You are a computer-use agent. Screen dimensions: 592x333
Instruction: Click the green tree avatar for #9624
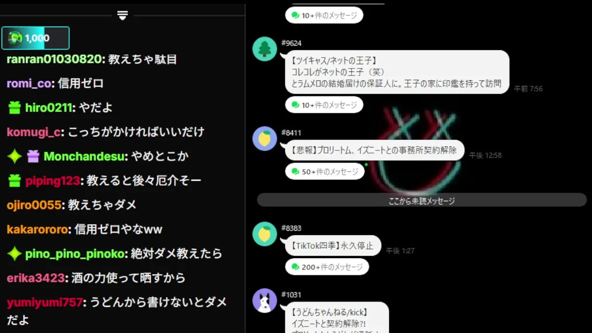pos(265,49)
